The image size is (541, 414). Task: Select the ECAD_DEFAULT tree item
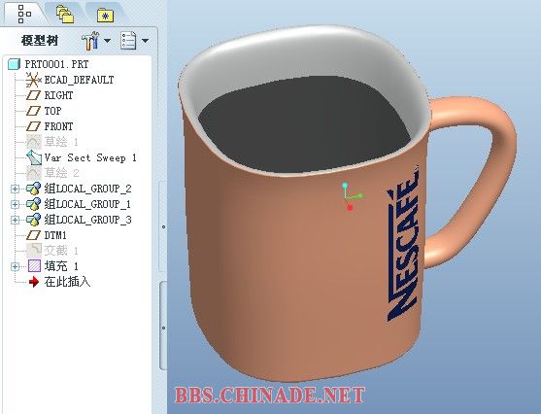click(x=79, y=80)
